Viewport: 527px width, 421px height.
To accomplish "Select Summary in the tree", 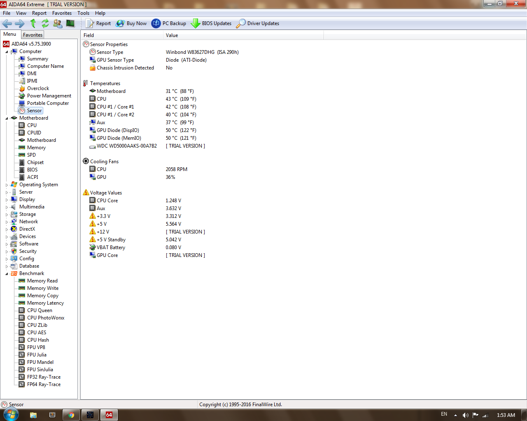I will (37, 59).
